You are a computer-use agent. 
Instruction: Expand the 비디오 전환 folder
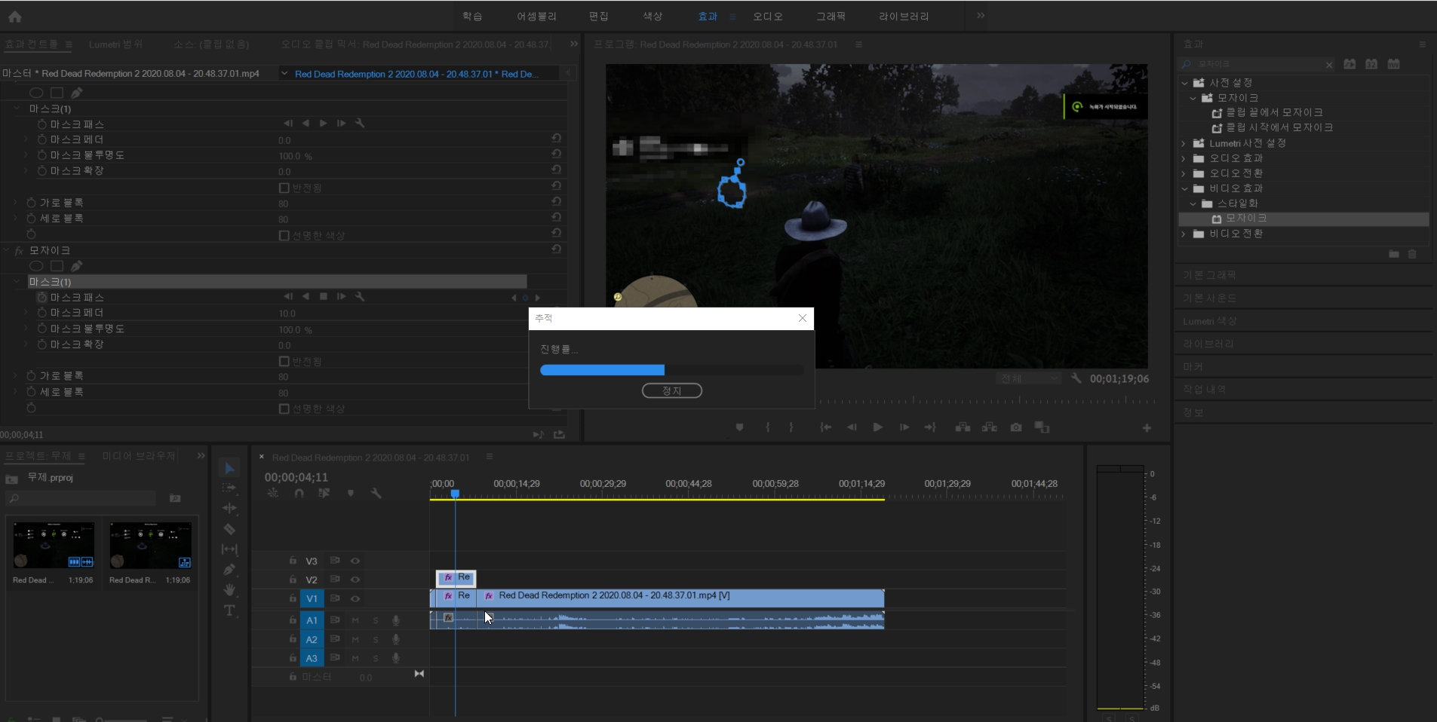coord(1184,234)
